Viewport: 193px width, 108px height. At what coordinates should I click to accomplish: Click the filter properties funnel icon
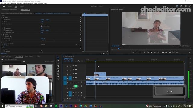coord(101,53)
